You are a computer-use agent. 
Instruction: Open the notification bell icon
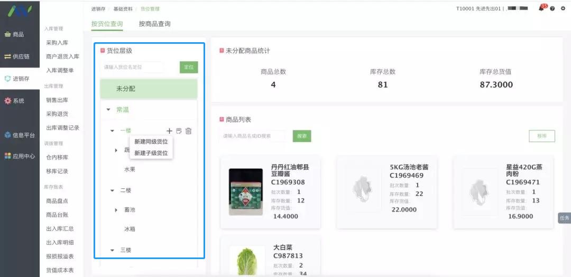541,8
